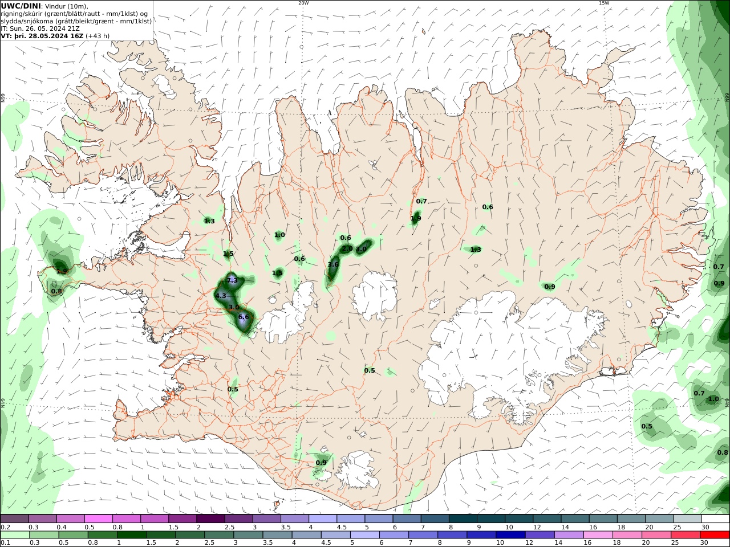Click the 7.3 precipitation value on the map
730x547 pixels.
[x=232, y=280]
